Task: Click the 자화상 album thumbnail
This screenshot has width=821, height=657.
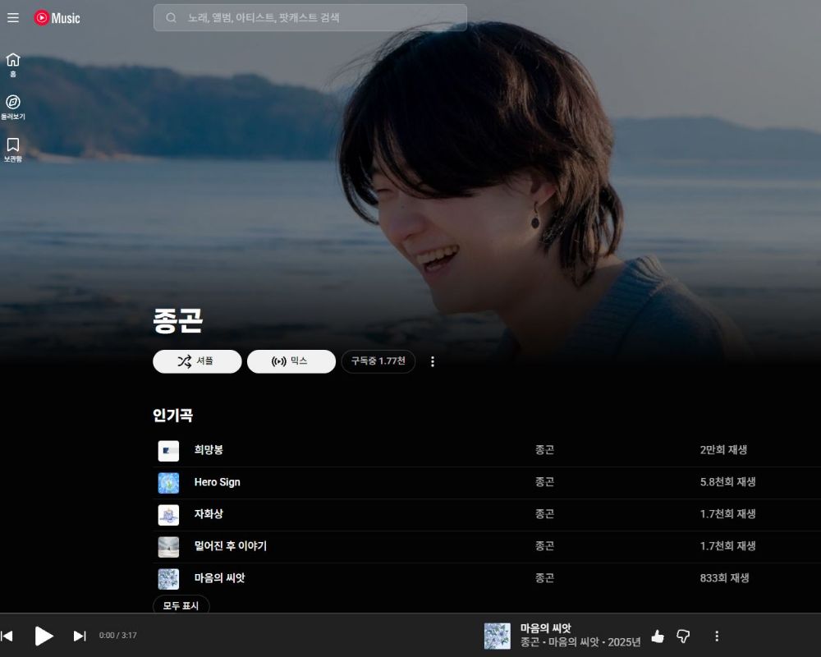Action: click(x=168, y=515)
